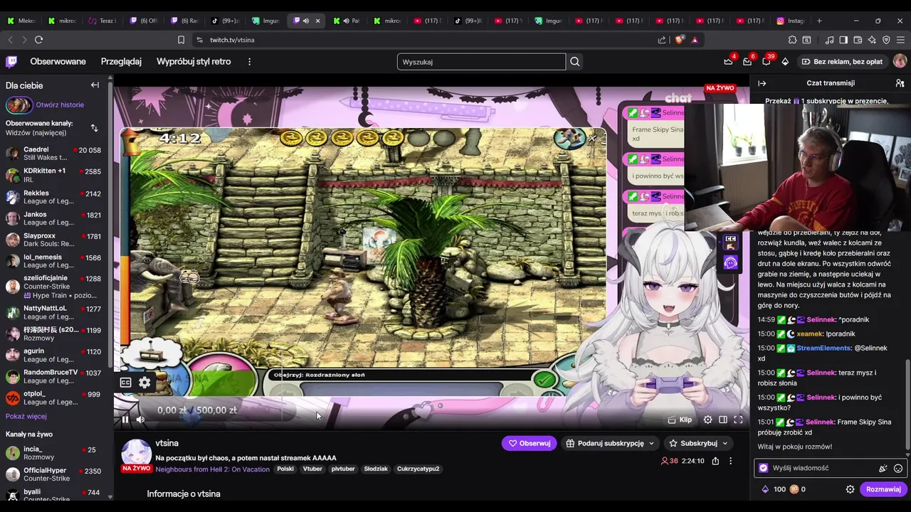Click the Polski tag
Image resolution: width=911 pixels, height=512 pixels.
(x=285, y=469)
